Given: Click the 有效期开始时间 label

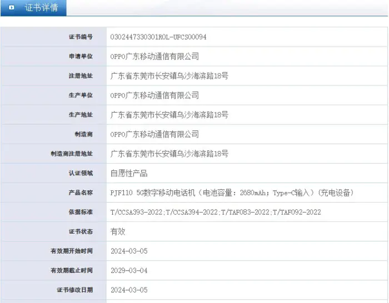Looking at the screenshot, I should pyautogui.click(x=72, y=251).
